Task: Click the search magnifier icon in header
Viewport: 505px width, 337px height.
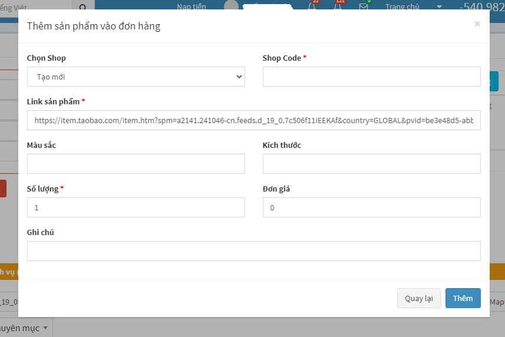Action: (82, 7)
